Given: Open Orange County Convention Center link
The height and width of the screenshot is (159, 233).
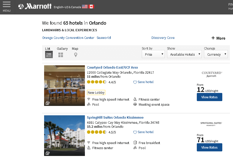Looking at the screenshot, I should [x=68, y=38].
